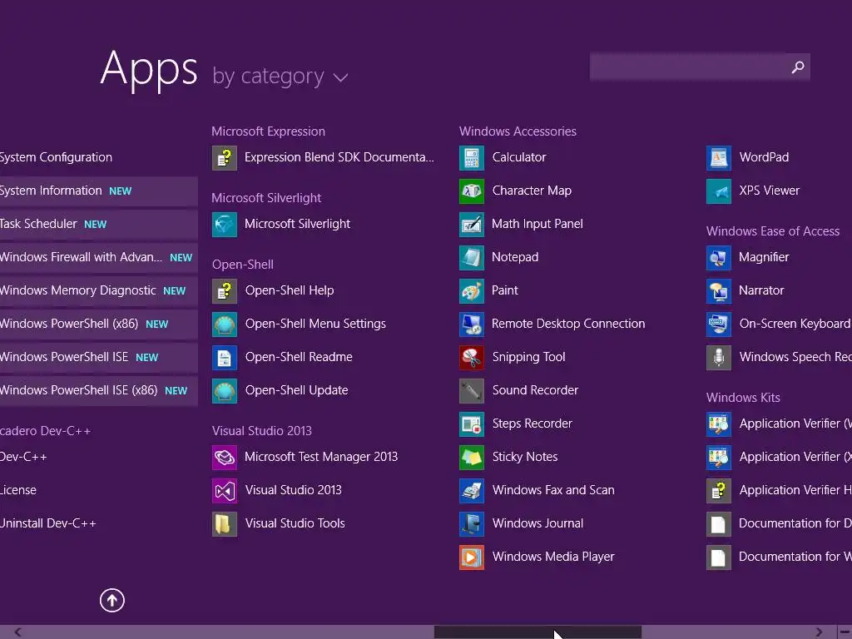Open WordPad icon

tap(718, 158)
